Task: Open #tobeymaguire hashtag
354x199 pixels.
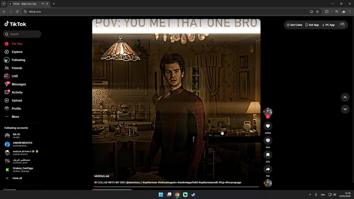Action: (x=167, y=182)
